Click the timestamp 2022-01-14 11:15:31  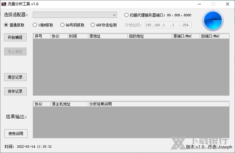[34, 147]
